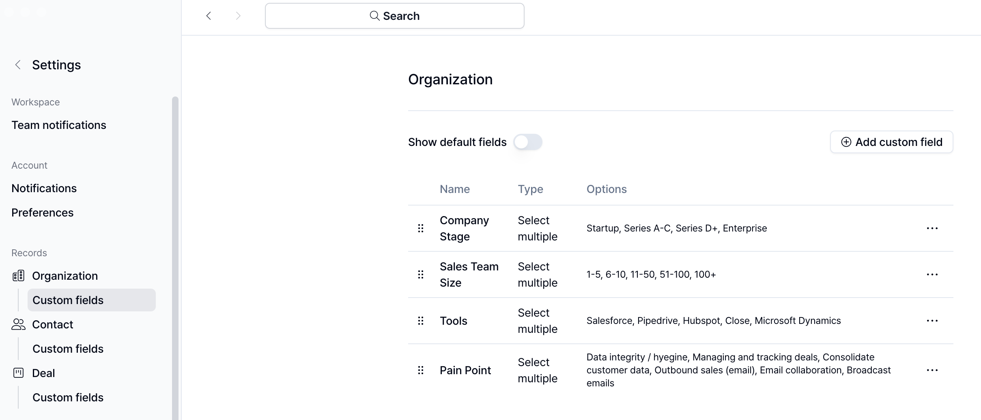Toggle the Show default fields switch
Screen dimensions: 981x420
tap(527, 142)
